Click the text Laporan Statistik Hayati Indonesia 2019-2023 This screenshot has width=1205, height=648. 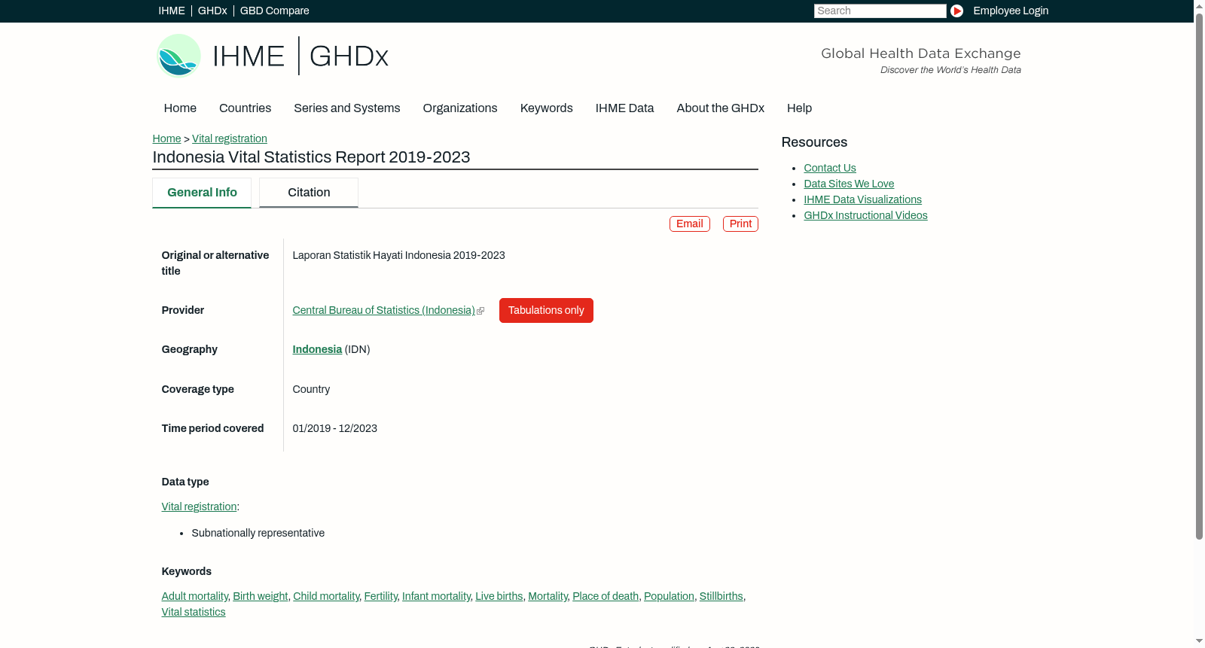pyautogui.click(x=398, y=255)
